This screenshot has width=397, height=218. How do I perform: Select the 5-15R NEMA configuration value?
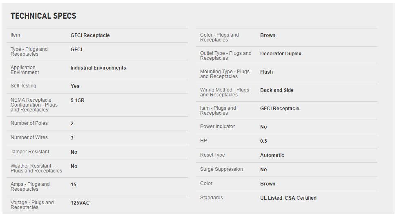[x=78, y=100]
